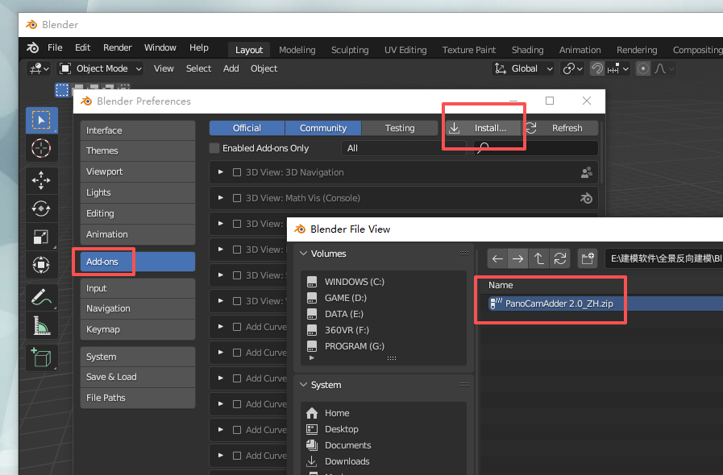Select the Move tool
The image size is (723, 475).
(40, 180)
